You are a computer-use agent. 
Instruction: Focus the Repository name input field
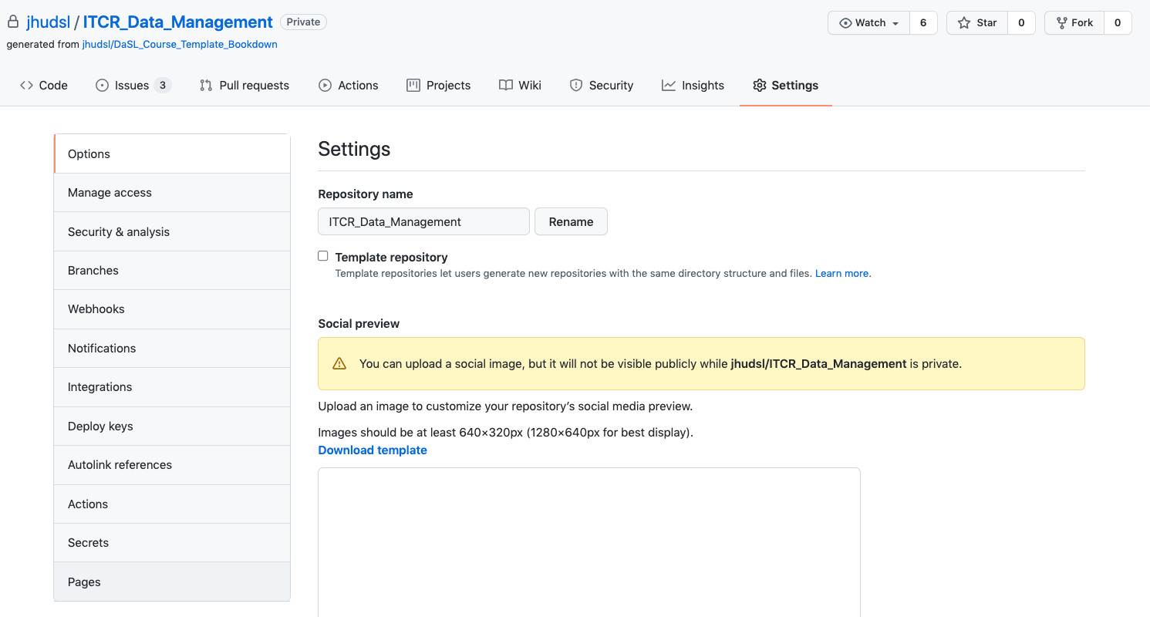coord(423,221)
